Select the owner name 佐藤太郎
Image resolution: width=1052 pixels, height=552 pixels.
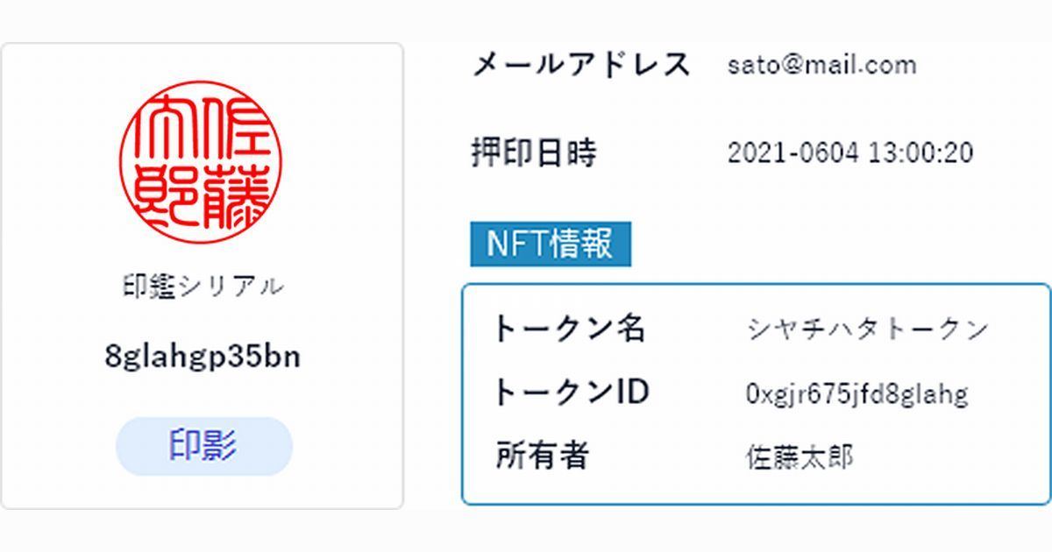click(x=799, y=456)
